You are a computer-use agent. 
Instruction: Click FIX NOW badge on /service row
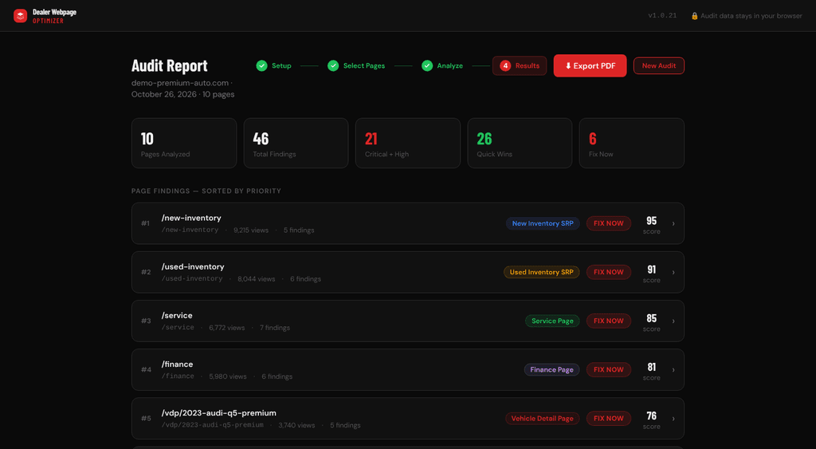point(608,321)
